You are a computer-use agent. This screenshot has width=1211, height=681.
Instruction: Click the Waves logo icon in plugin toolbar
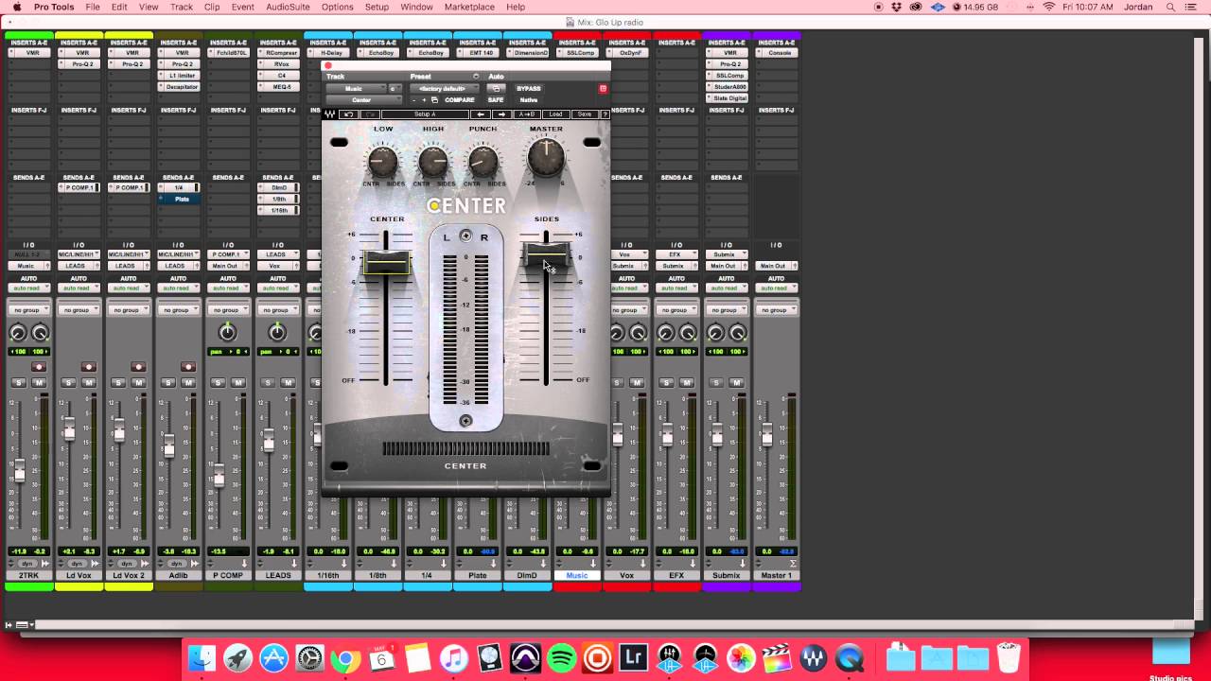(x=330, y=114)
